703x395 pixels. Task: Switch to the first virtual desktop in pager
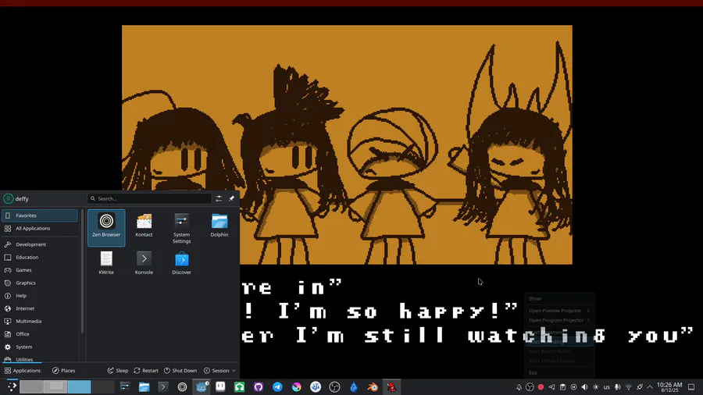[31, 386]
